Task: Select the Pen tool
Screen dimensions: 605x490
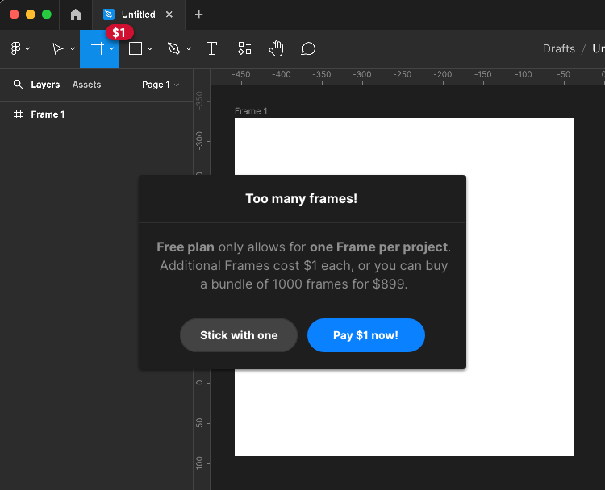Action: (x=173, y=48)
